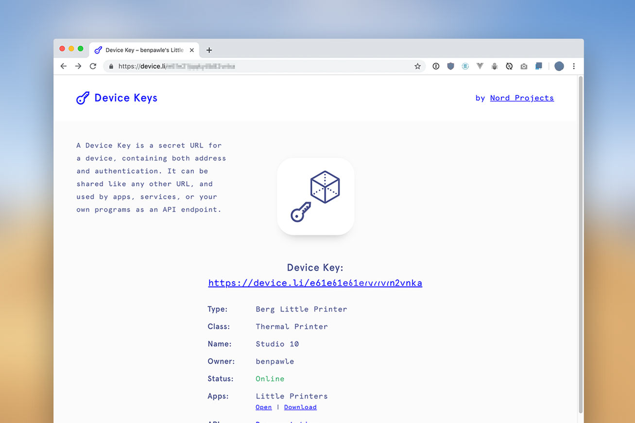Image resolution: width=635 pixels, height=423 pixels.
Task: Open the user profile avatar
Action: (559, 66)
